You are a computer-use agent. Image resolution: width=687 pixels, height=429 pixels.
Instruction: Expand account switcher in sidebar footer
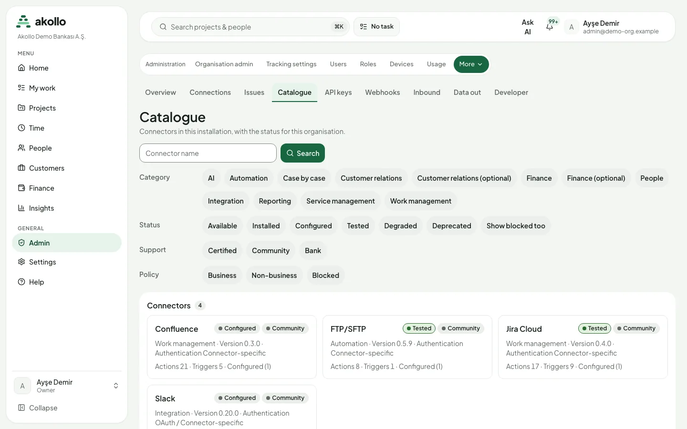click(x=116, y=386)
